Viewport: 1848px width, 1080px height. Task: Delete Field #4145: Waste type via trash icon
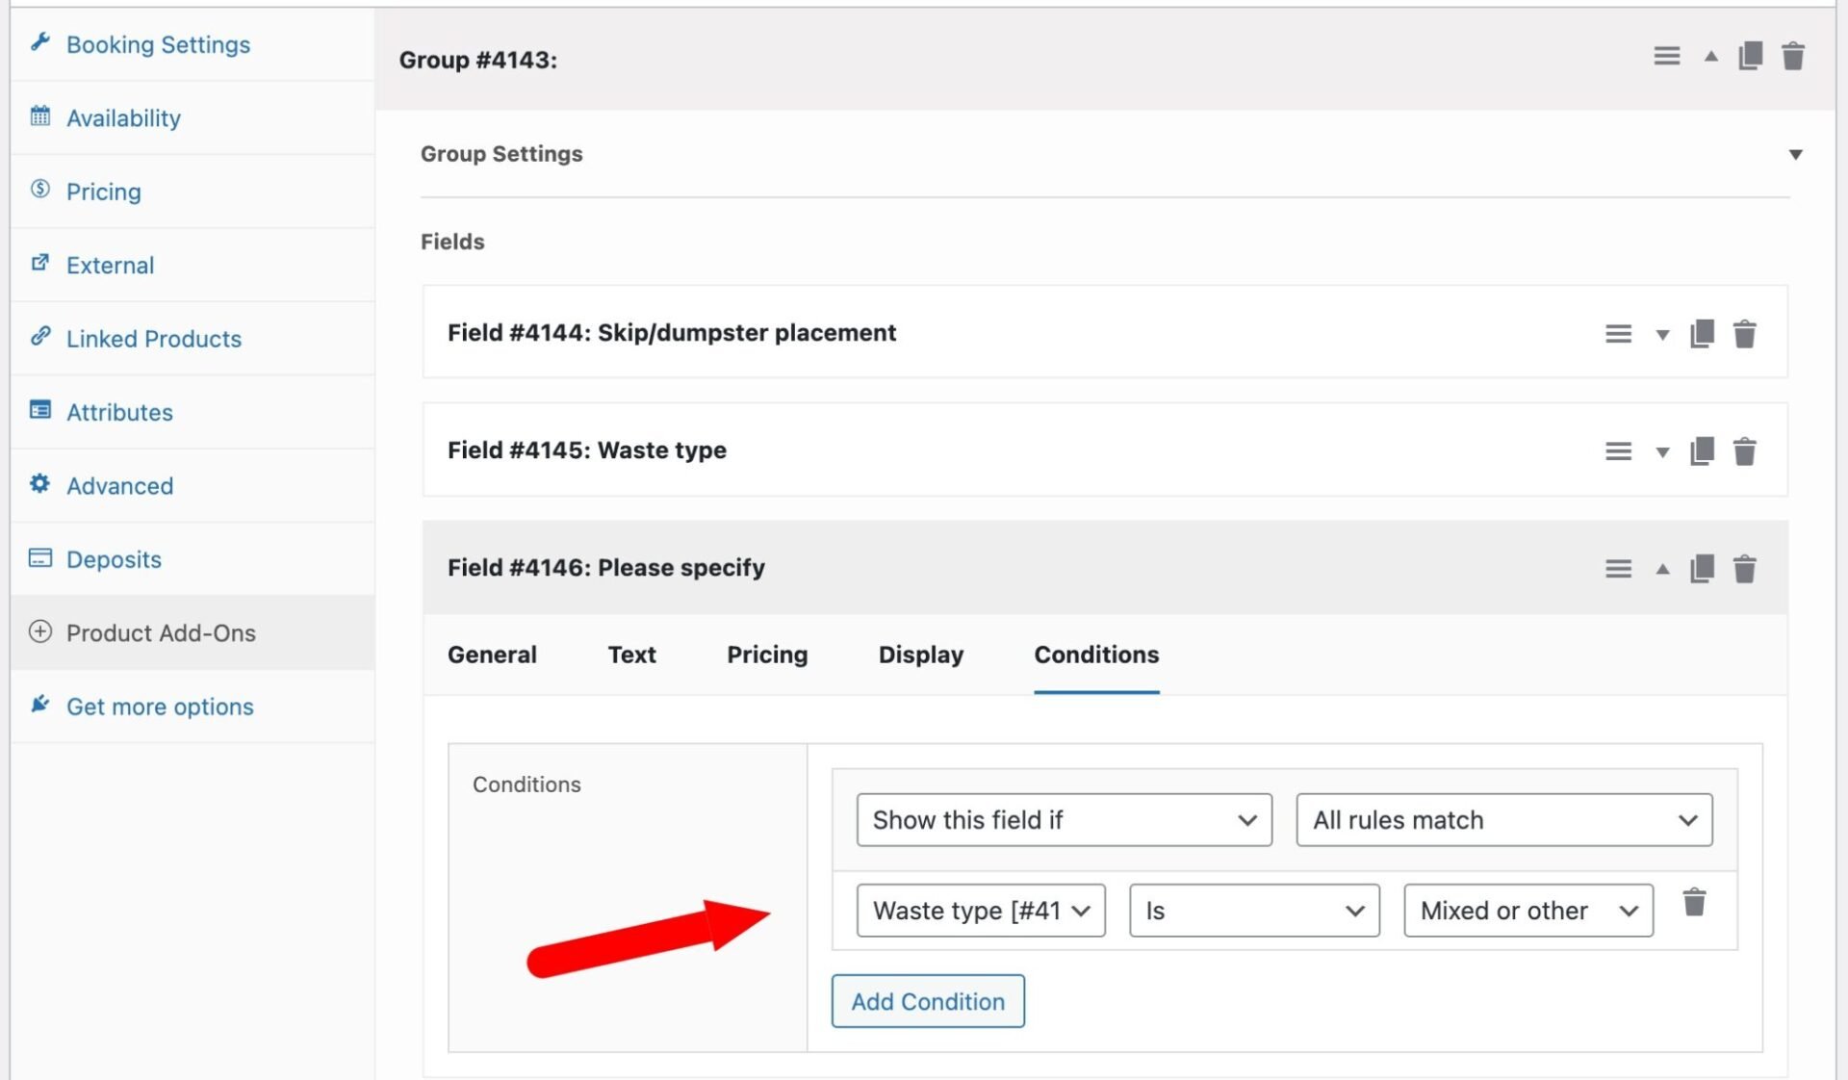1746,450
